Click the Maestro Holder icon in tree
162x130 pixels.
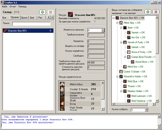125,91
